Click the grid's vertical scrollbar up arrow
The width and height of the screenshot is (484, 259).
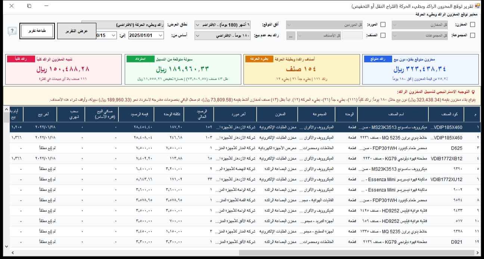point(6,110)
